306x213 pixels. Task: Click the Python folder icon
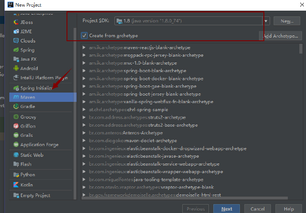point(16,174)
